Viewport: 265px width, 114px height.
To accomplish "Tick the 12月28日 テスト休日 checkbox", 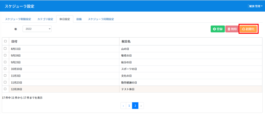I will (x=5, y=89).
